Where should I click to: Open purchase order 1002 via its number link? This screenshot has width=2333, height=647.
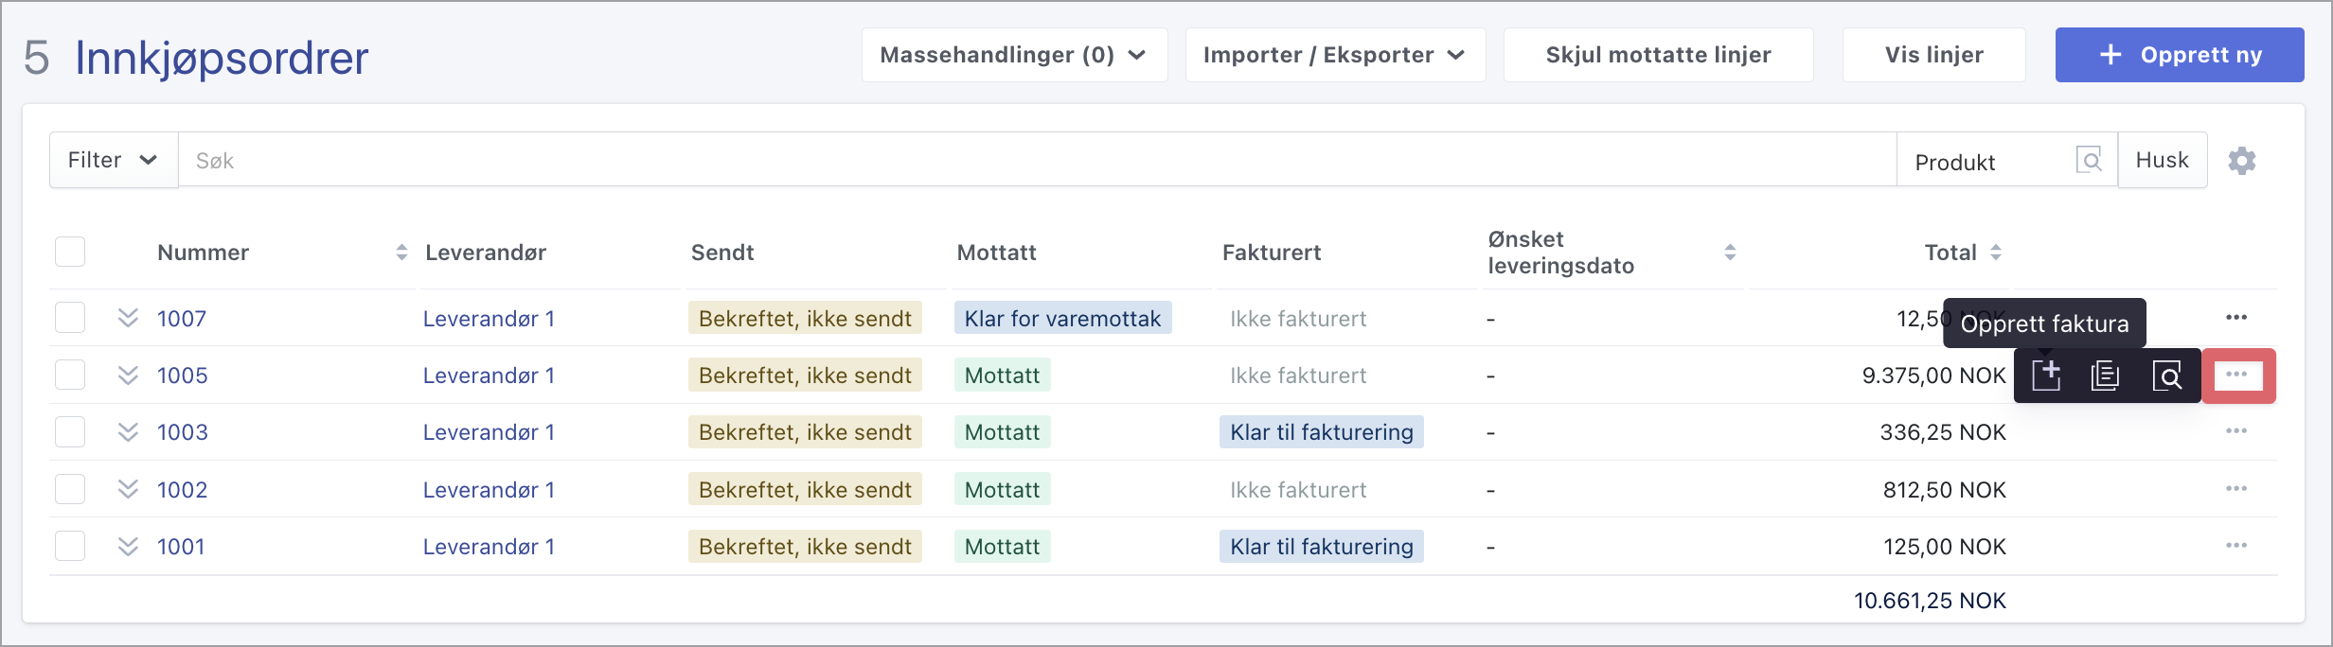(182, 489)
